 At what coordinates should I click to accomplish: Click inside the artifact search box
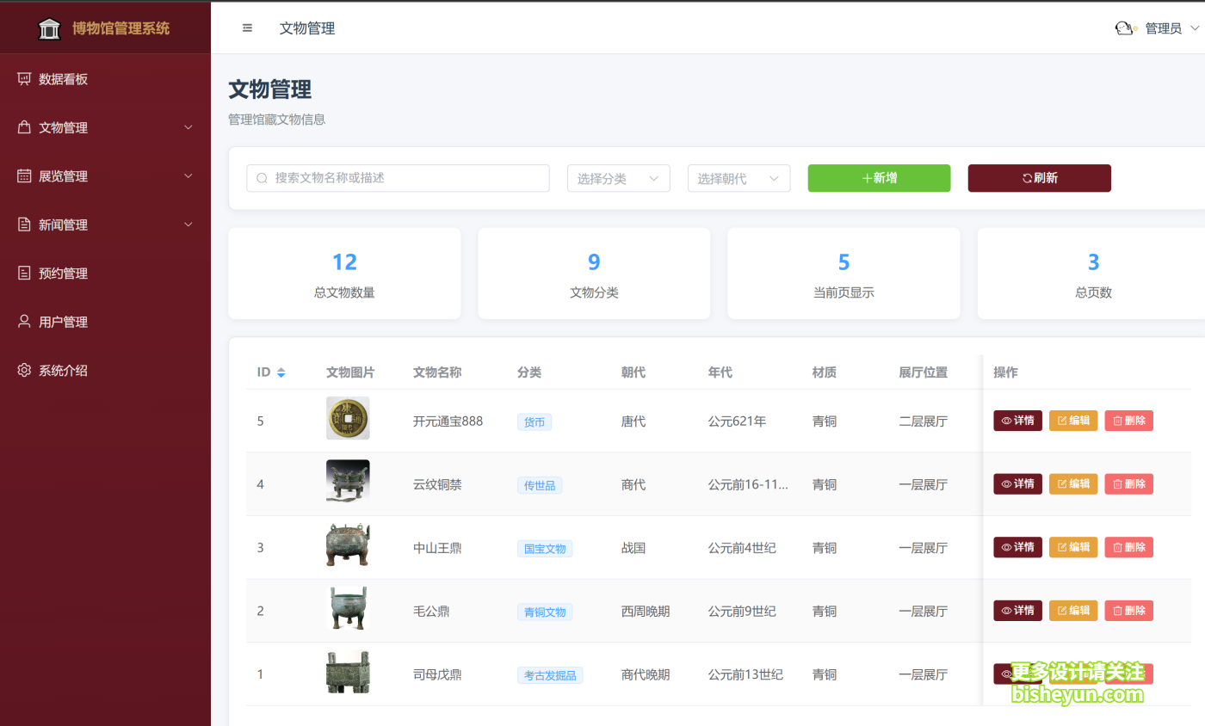coord(398,178)
